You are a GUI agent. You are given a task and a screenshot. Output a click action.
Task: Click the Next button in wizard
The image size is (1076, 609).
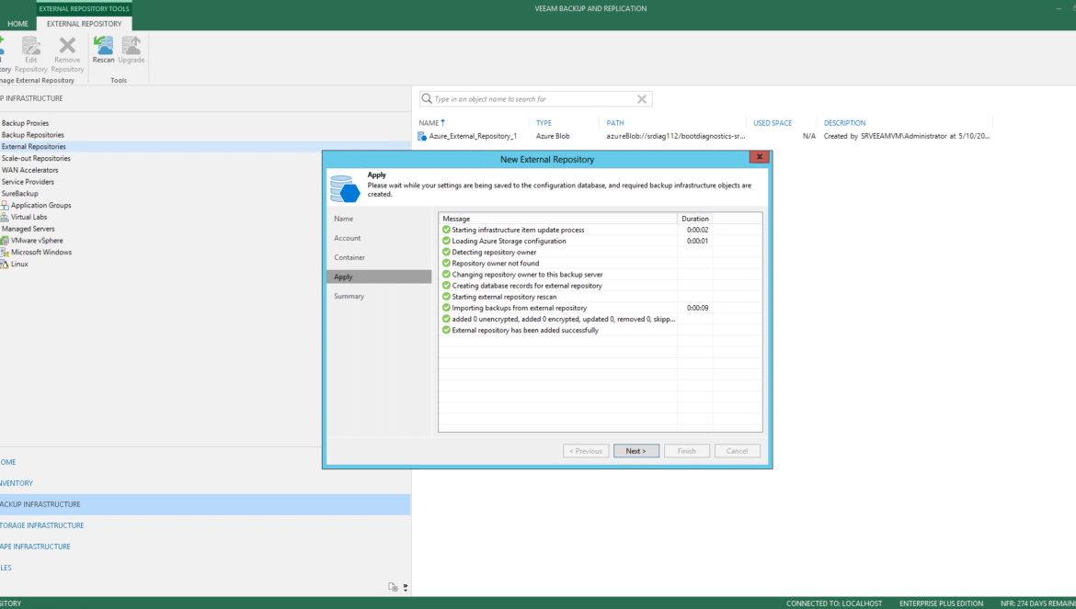[636, 451]
